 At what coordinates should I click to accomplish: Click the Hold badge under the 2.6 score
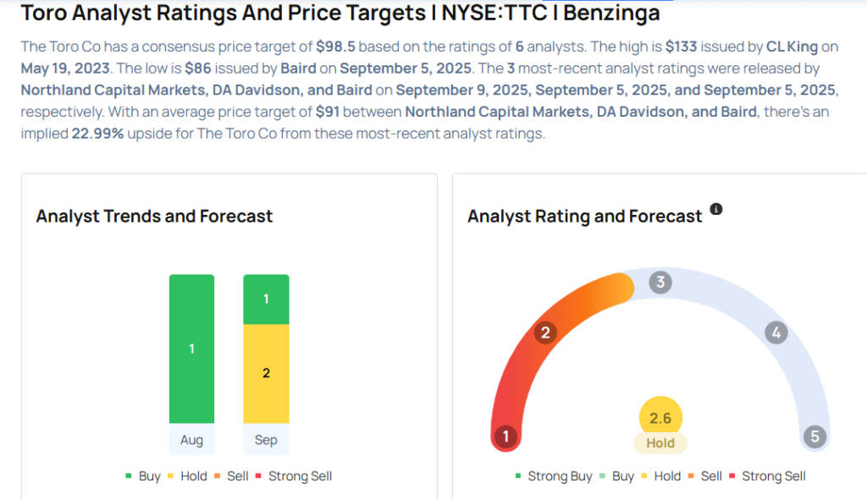[660, 443]
